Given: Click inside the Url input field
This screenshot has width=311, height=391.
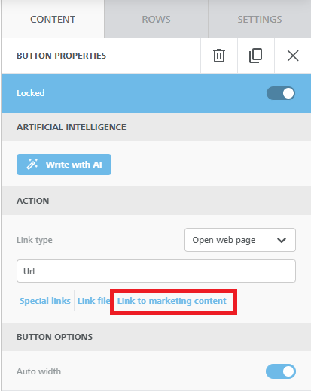Looking at the screenshot, I should pyautogui.click(x=168, y=271).
